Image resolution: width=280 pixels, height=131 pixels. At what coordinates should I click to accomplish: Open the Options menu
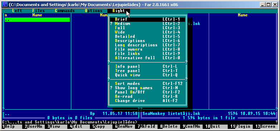coord(93,11)
